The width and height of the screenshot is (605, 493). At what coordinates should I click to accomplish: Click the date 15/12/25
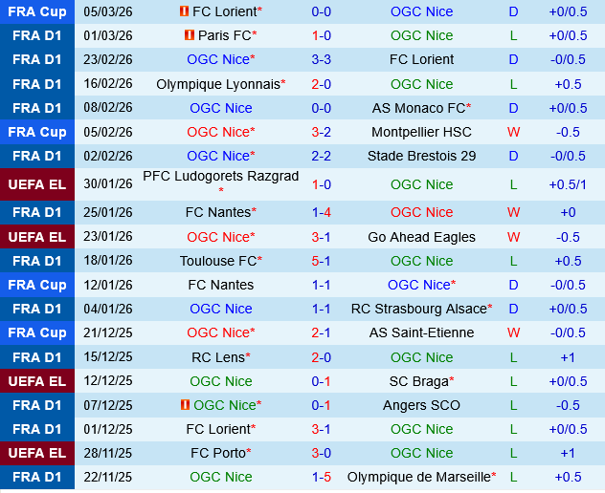tap(108, 356)
